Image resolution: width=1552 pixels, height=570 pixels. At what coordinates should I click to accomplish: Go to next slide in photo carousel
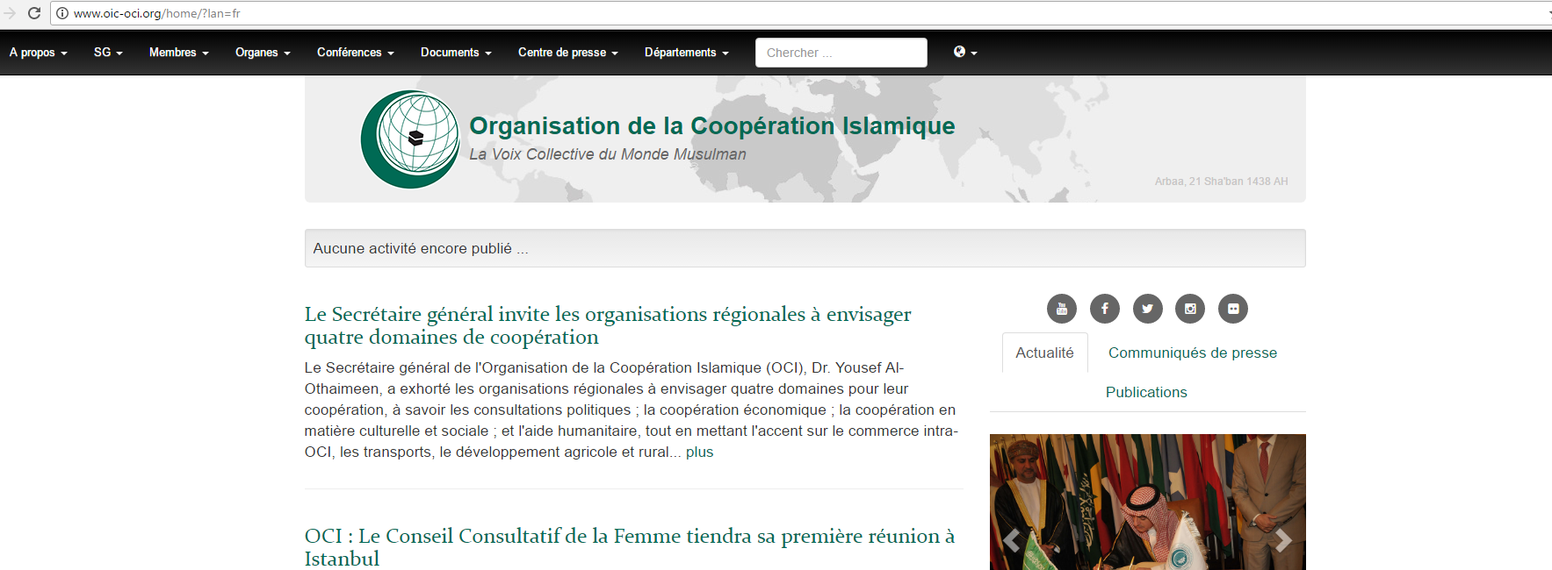1282,540
